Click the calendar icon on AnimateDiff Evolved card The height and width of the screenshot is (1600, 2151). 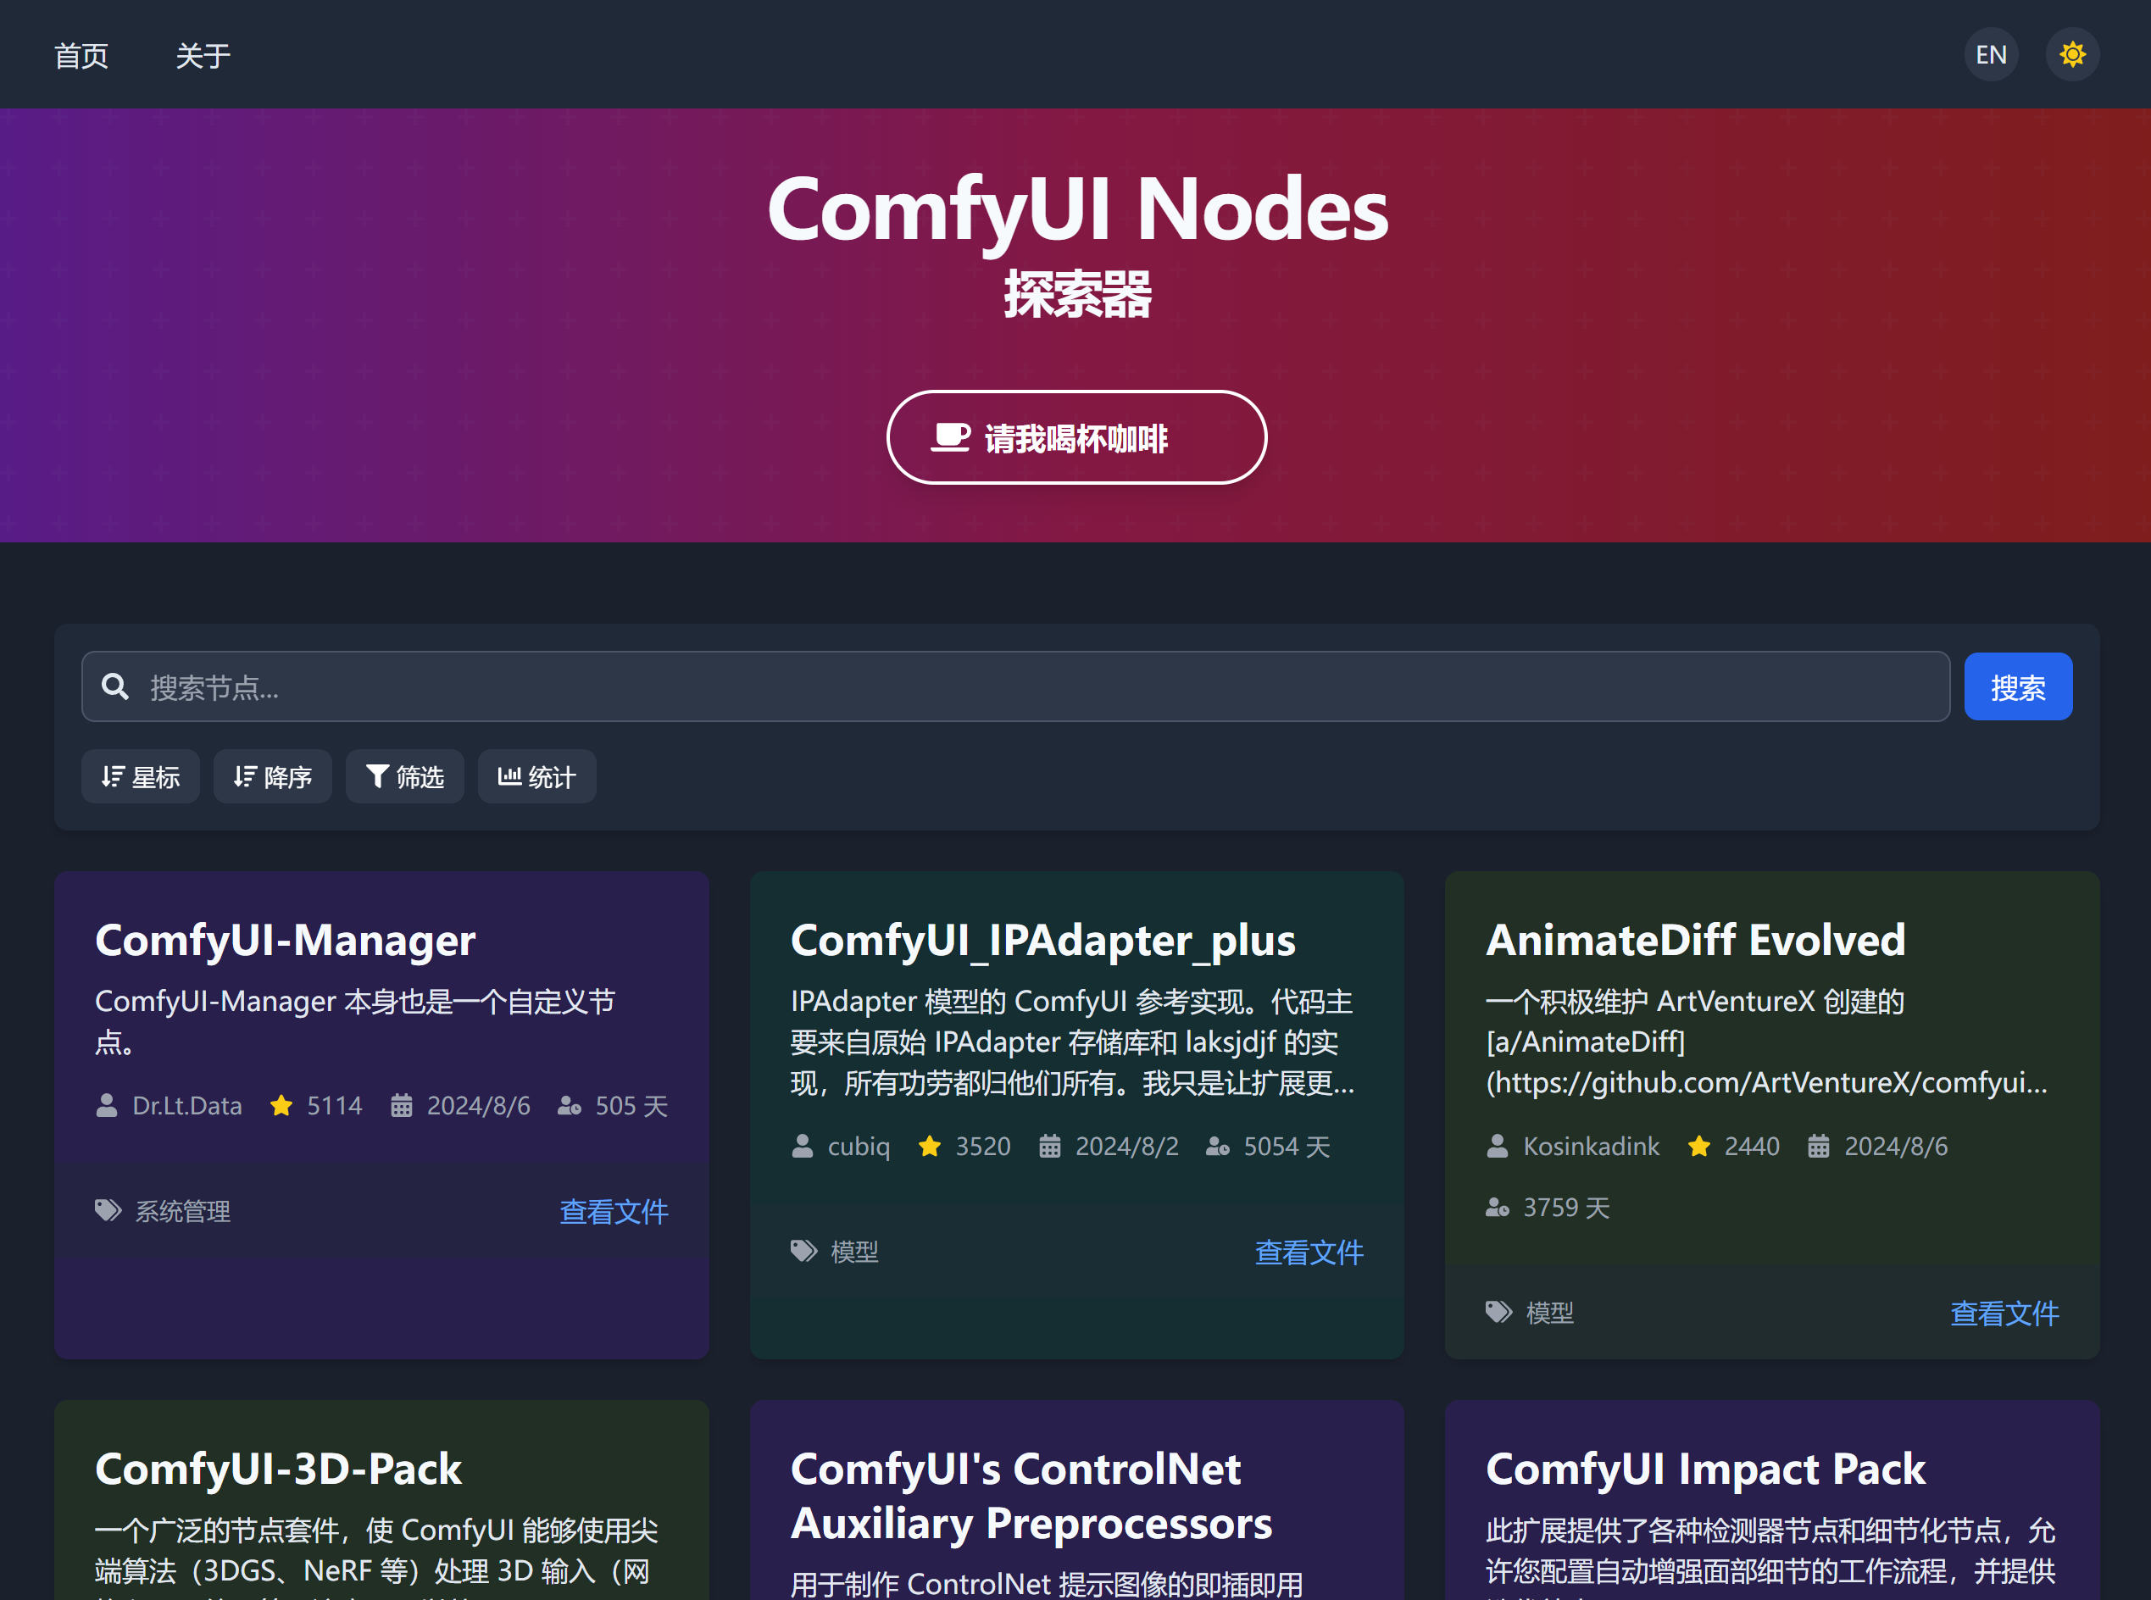click(1819, 1146)
